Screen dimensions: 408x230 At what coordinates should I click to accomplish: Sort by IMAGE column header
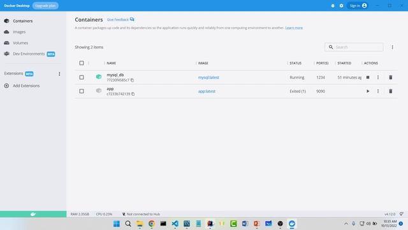point(203,63)
